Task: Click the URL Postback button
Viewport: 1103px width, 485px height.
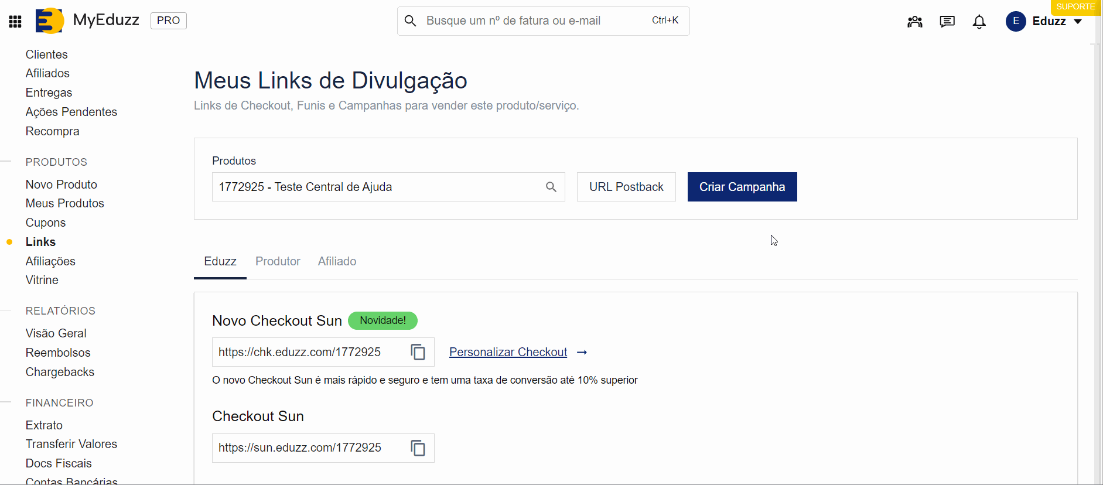Action: tap(626, 187)
